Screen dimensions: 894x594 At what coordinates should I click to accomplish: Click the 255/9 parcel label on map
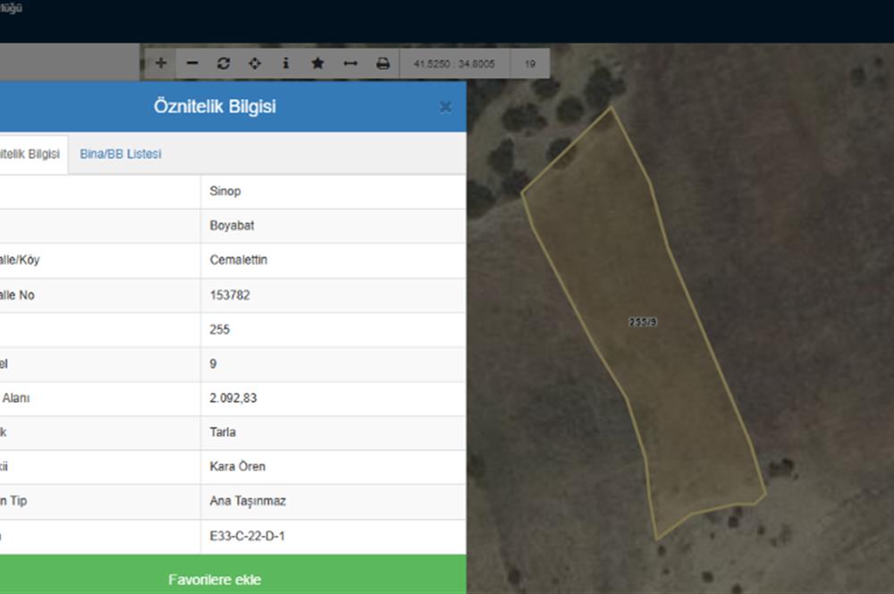pyautogui.click(x=643, y=322)
